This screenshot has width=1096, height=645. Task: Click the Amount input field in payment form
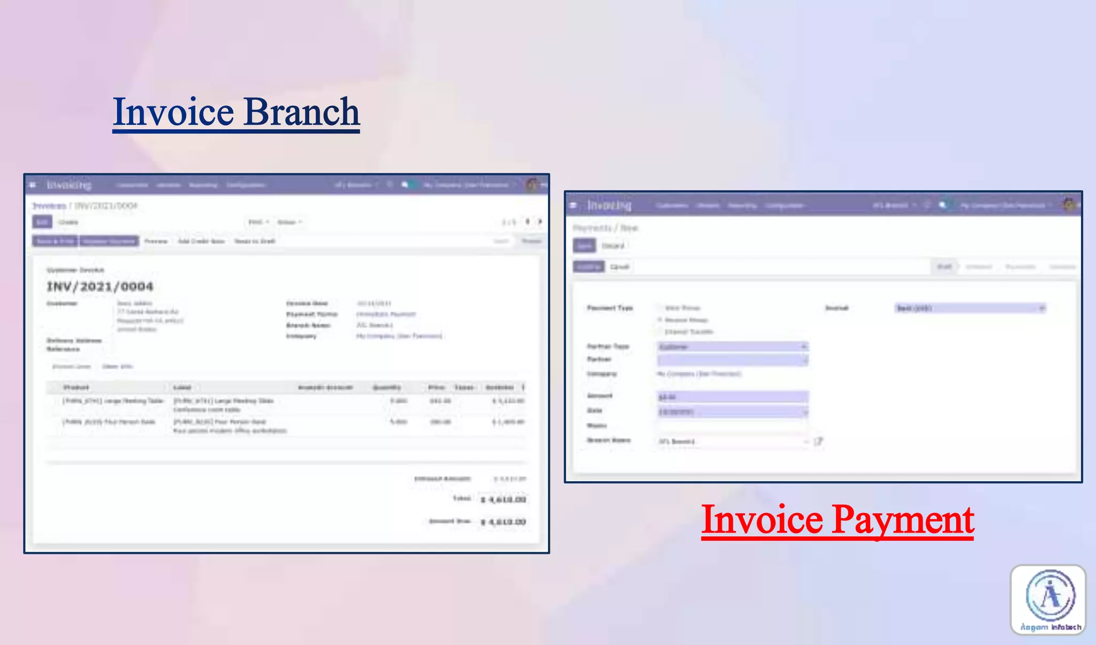click(x=733, y=397)
